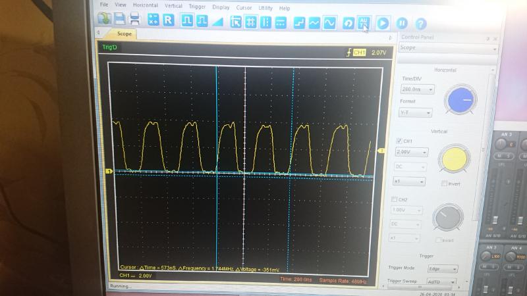Open the Trigger menu
The height and width of the screenshot is (296, 527).
coord(197,7)
